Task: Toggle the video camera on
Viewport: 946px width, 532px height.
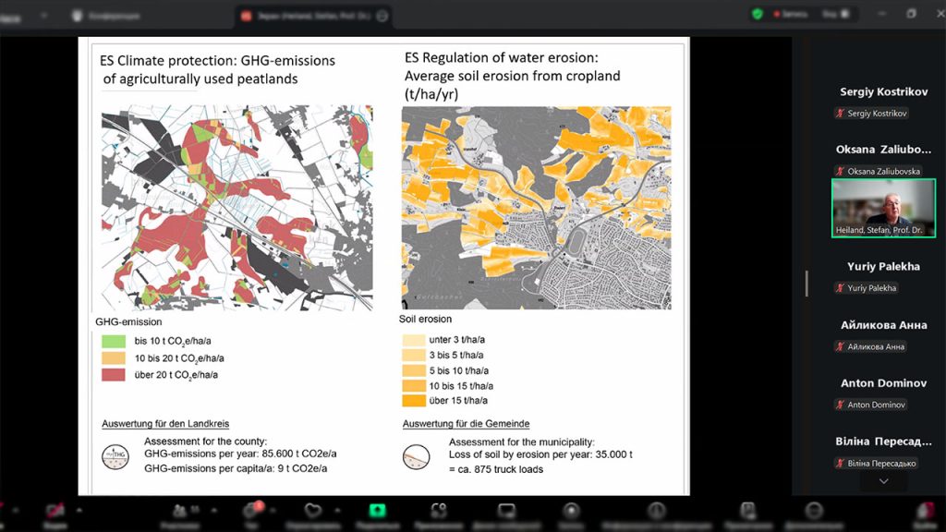Action: tap(55, 512)
